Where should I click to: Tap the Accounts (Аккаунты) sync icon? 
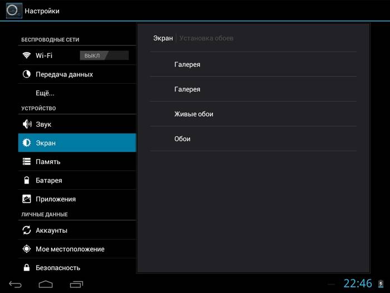click(x=26, y=230)
